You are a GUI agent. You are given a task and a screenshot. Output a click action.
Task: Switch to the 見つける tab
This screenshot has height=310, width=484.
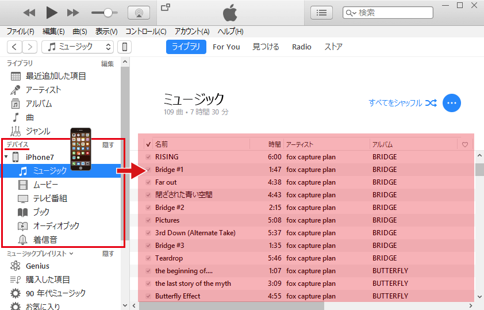(x=266, y=47)
